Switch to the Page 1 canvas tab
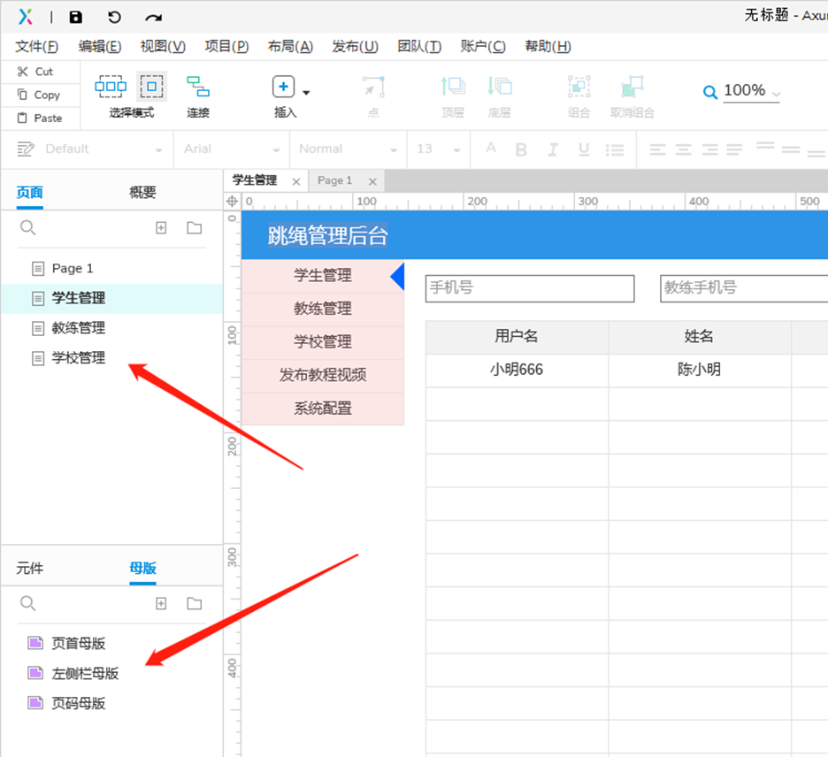Screen dimensions: 828x757 (x=334, y=180)
